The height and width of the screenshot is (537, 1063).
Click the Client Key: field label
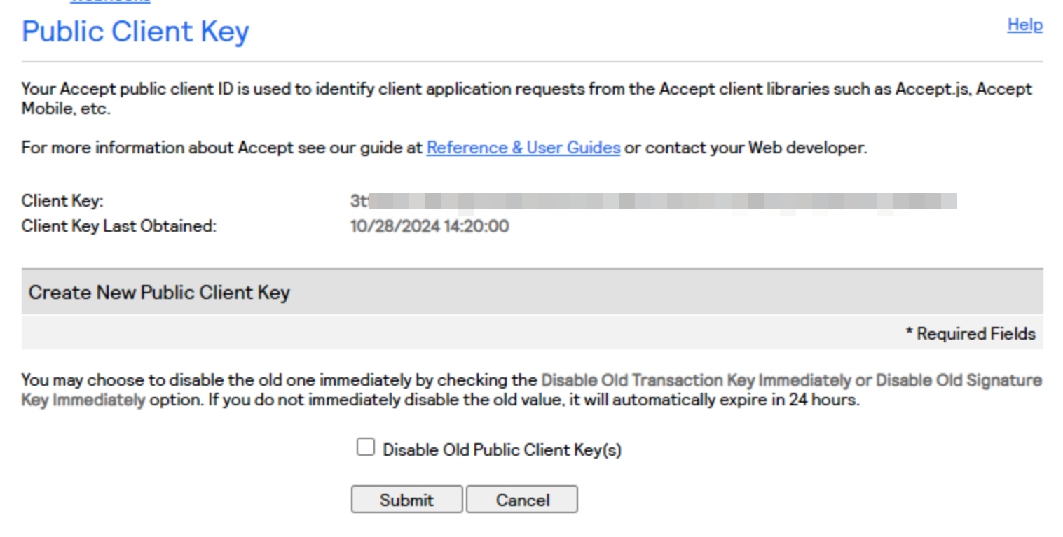click(x=62, y=202)
